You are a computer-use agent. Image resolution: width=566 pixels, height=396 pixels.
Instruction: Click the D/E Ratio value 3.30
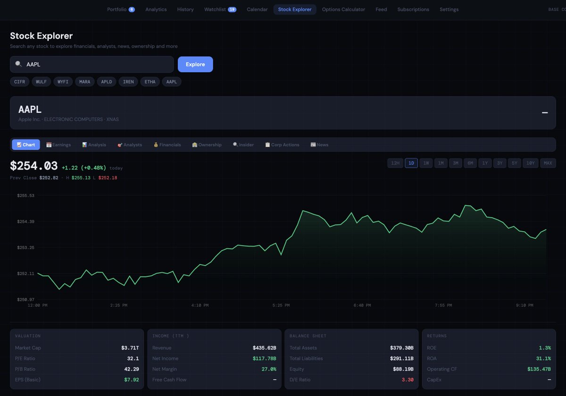pyautogui.click(x=408, y=379)
